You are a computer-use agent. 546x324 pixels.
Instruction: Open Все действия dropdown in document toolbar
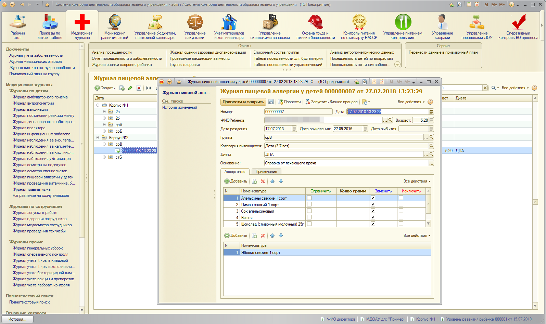click(411, 102)
